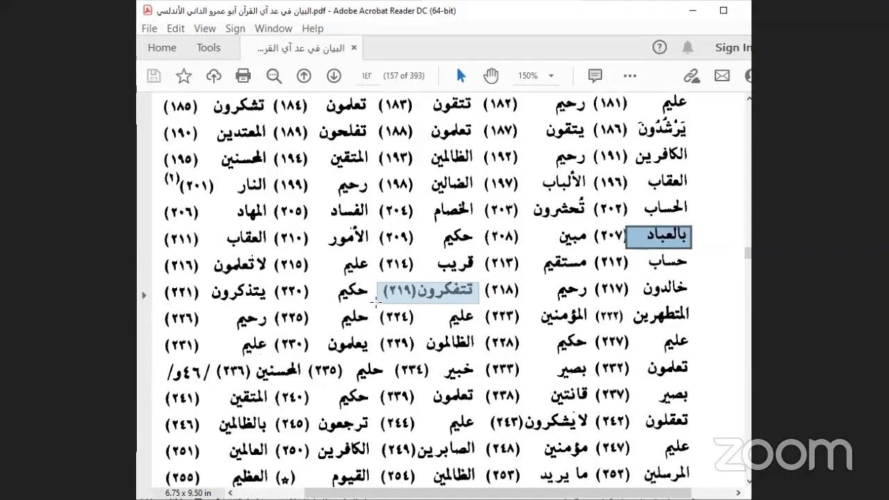This screenshot has width=889, height=500.
Task: Activate the hand pan tool
Action: point(491,76)
